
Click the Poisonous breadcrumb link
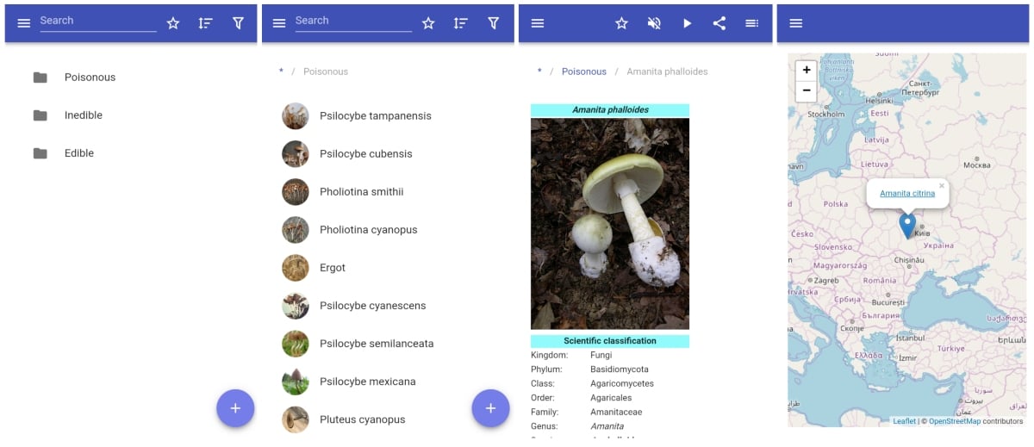tap(584, 71)
